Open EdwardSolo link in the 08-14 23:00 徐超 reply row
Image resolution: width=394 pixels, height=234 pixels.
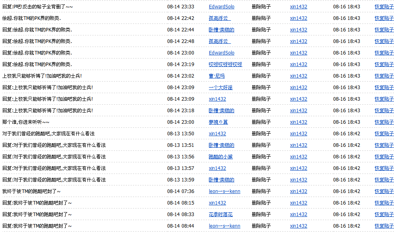pyautogui.click(x=221, y=53)
